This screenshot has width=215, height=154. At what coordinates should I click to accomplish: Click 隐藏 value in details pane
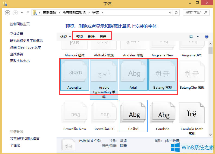point(123,146)
